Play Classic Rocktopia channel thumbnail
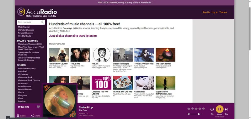The height and width of the screenshot is (119, 251). point(123,55)
